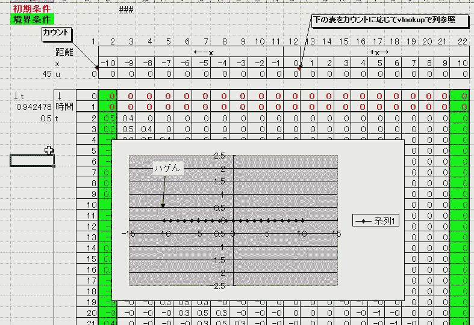Select the カウント text box
This screenshot has width=474, height=325.
[x=56, y=34]
